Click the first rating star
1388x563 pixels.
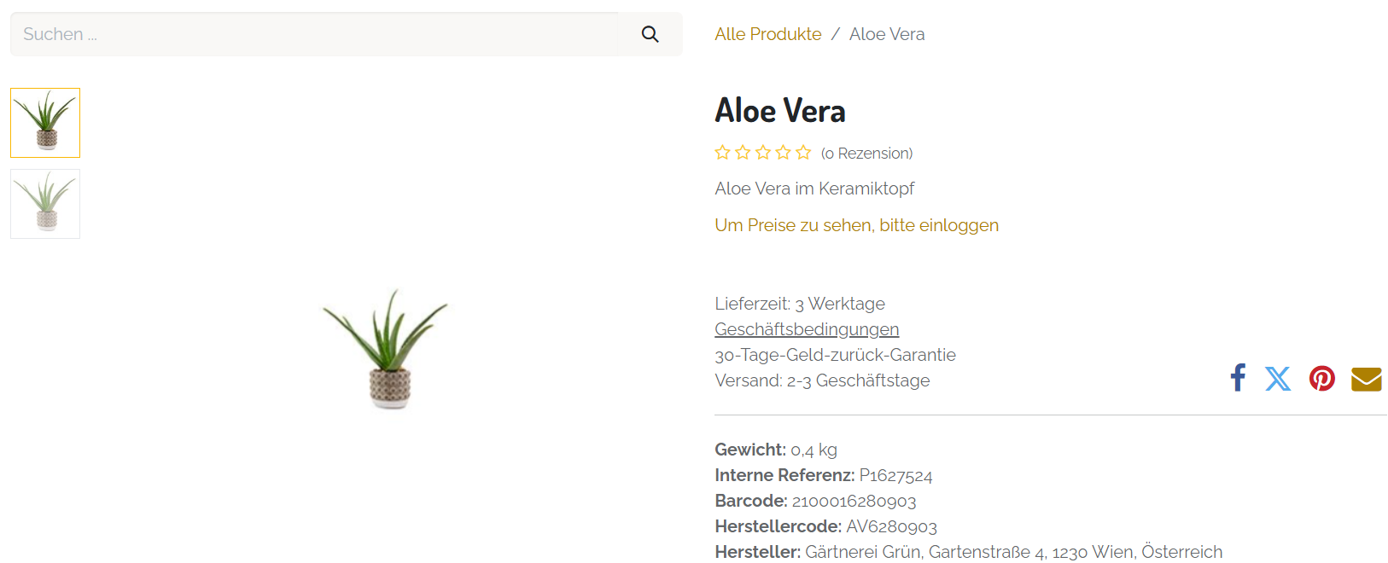[722, 153]
